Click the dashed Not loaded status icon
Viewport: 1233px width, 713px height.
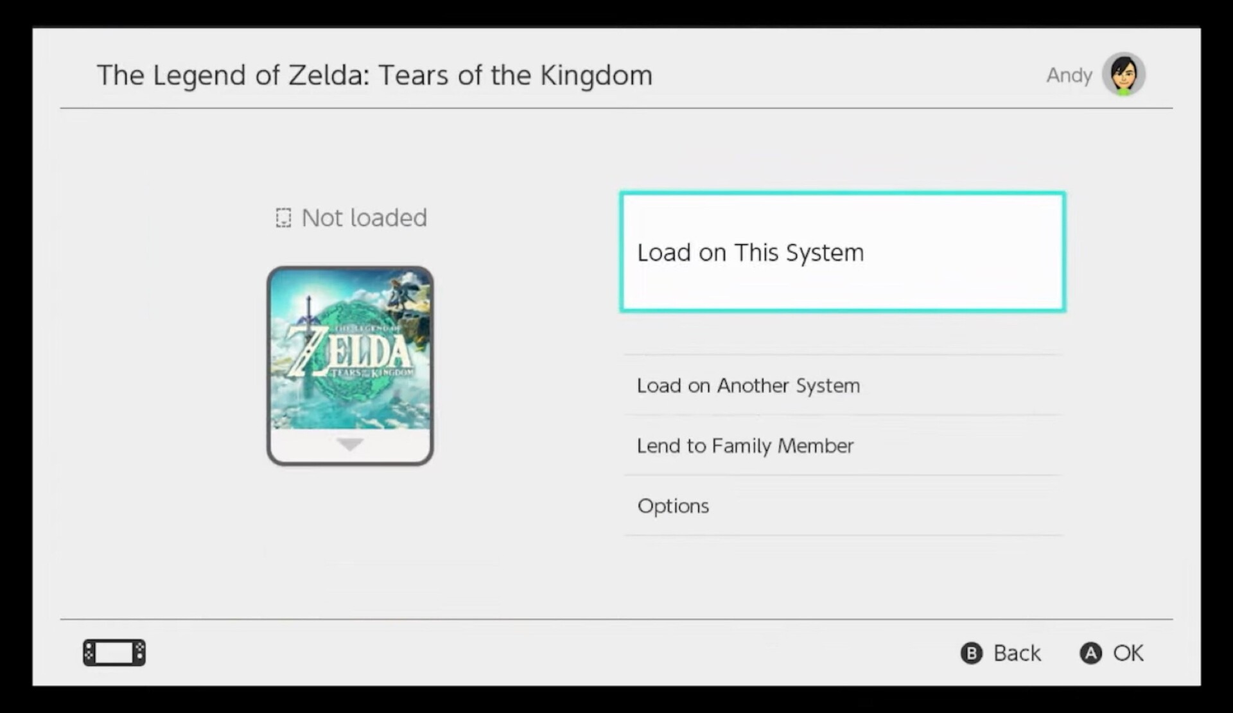click(x=283, y=218)
